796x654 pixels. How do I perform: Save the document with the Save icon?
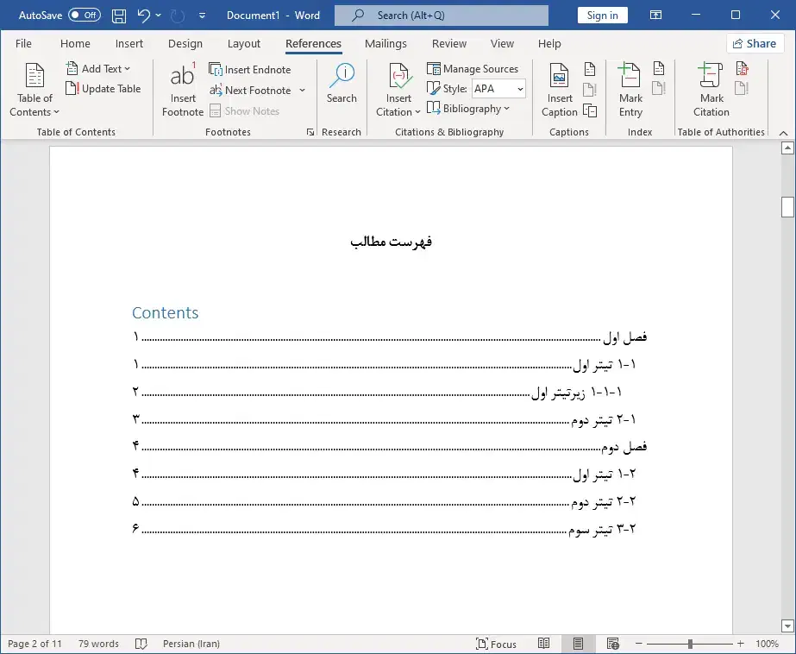(x=119, y=16)
